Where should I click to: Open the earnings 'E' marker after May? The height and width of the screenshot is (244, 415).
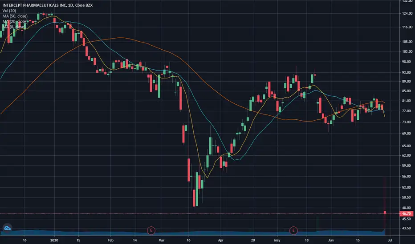click(293, 231)
